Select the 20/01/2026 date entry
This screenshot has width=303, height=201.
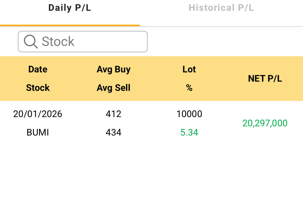coord(38,114)
